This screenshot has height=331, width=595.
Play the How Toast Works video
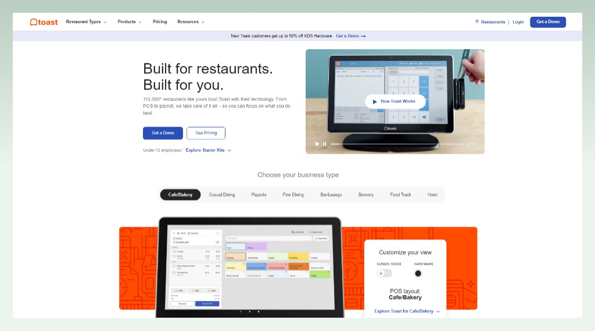tap(395, 101)
